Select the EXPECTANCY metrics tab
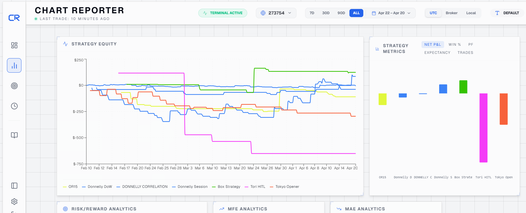 tap(437, 53)
